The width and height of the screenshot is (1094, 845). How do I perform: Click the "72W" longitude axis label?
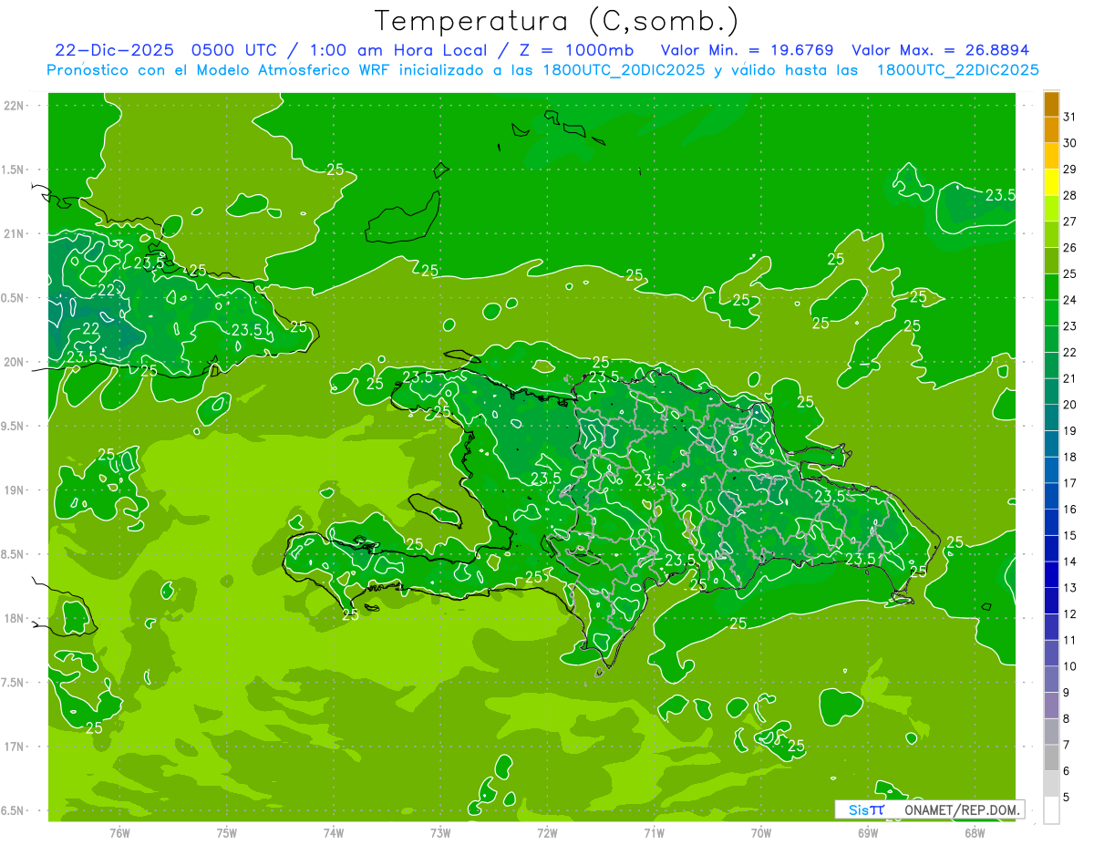coord(547,832)
